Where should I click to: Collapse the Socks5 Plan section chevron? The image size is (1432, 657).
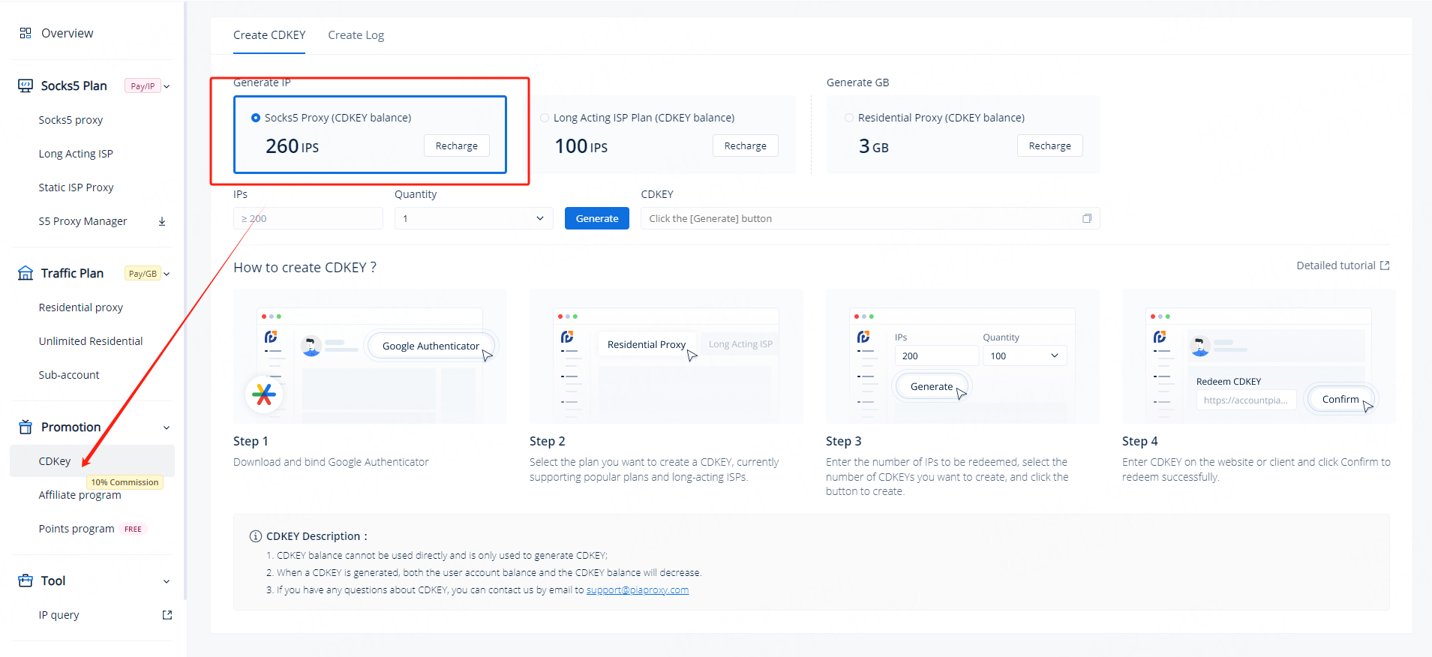click(167, 86)
